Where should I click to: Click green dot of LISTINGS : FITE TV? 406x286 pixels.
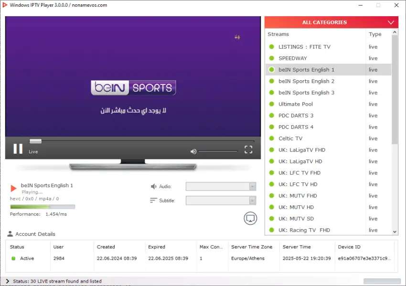pyautogui.click(x=272, y=47)
